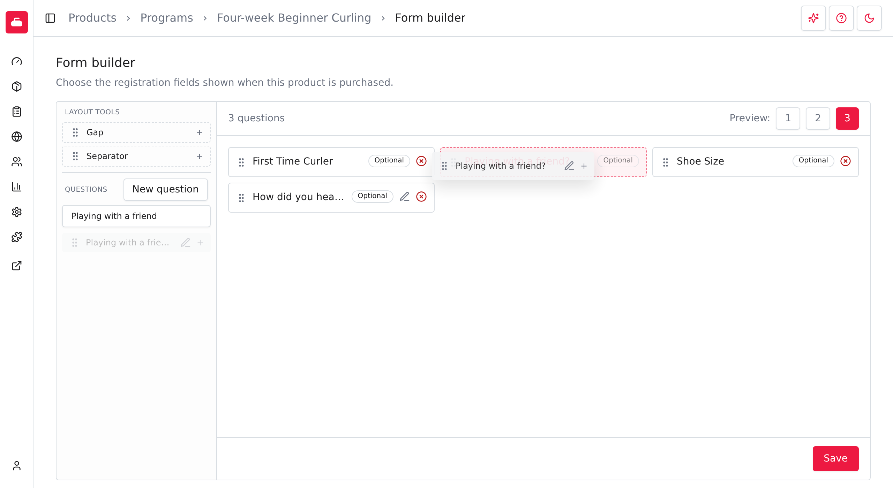Grab First Time Curler drag handle
The image size is (893, 488).
(241, 162)
